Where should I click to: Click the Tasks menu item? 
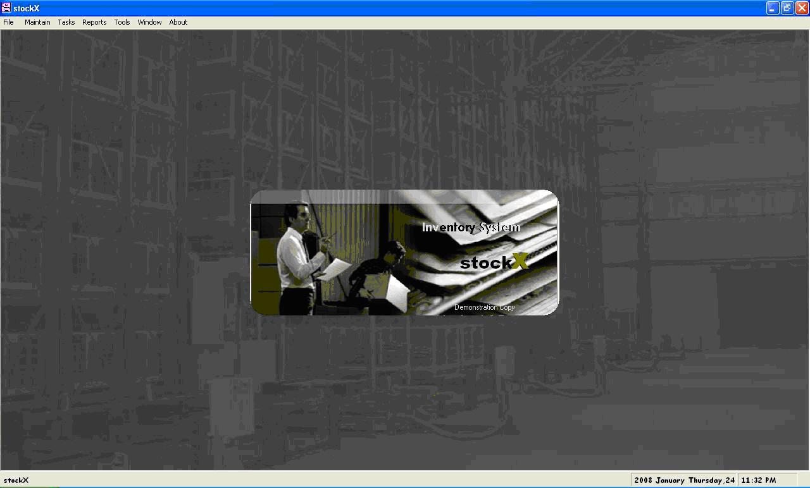pos(66,22)
